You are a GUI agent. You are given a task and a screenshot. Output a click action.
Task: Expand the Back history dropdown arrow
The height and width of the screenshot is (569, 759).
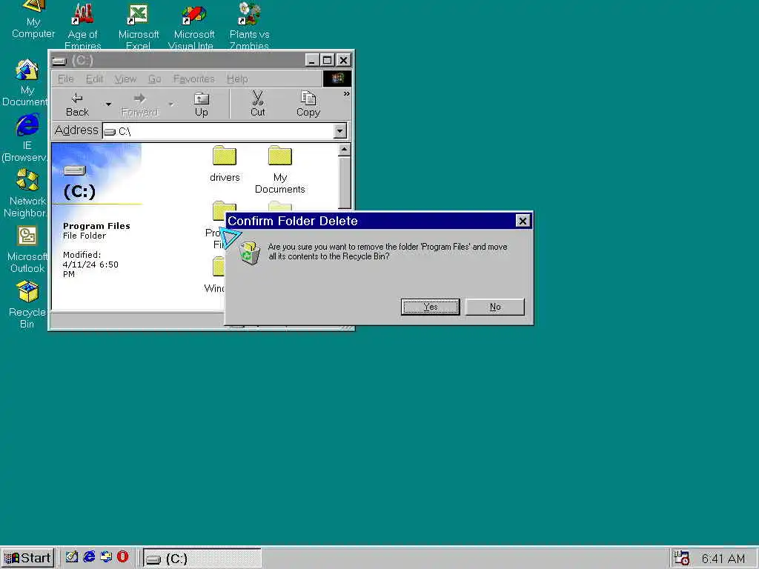(108, 104)
